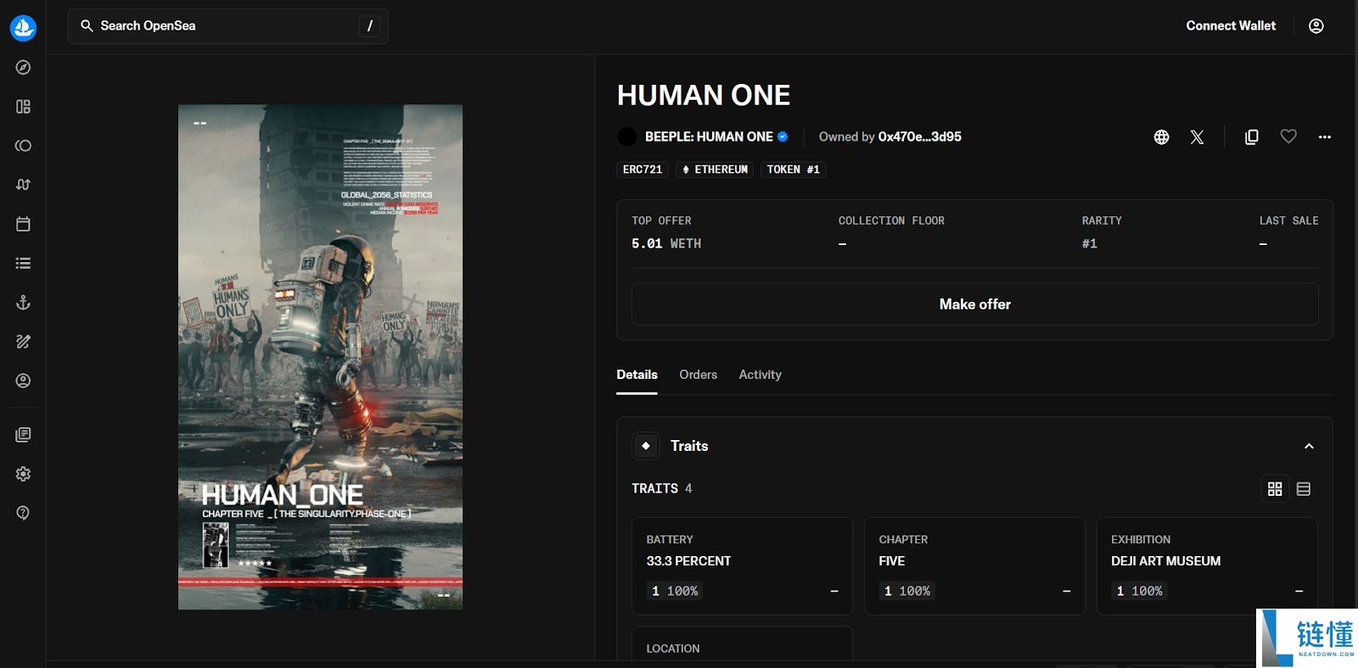Click the BEEPLE: HUMAN ONE collection avatar
The height and width of the screenshot is (668, 1358).
(627, 136)
